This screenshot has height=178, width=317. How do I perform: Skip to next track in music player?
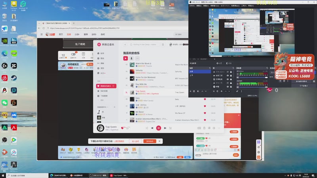165,128
